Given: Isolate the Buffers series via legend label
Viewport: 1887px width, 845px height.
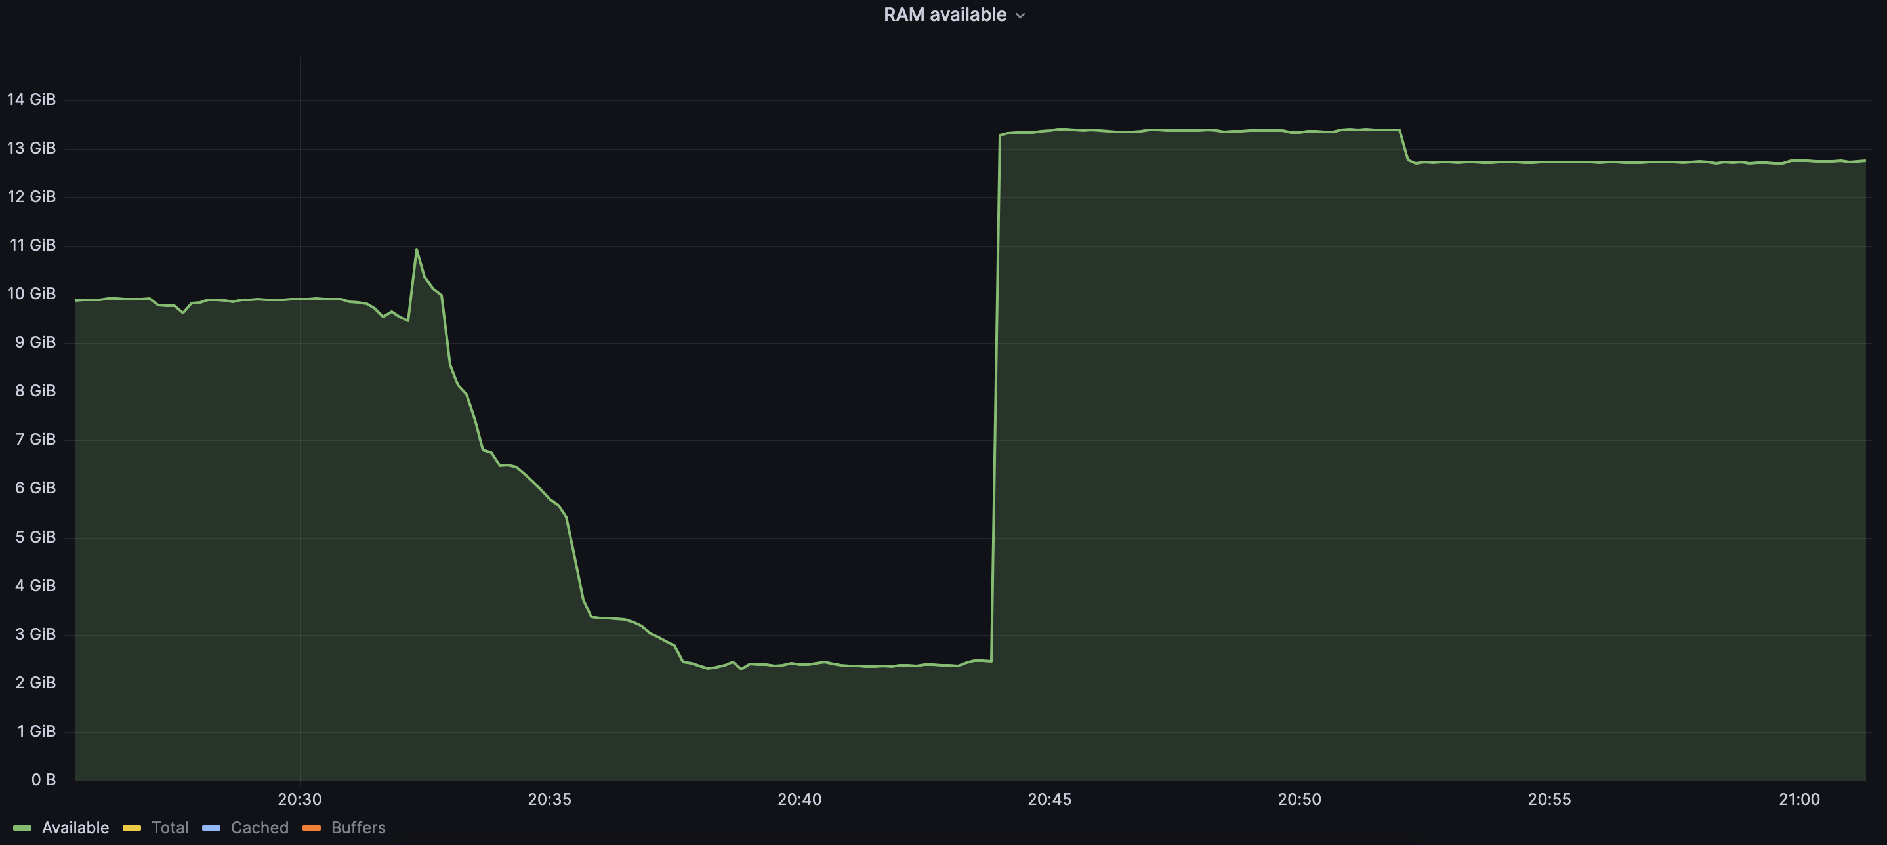Looking at the screenshot, I should pyautogui.click(x=358, y=827).
